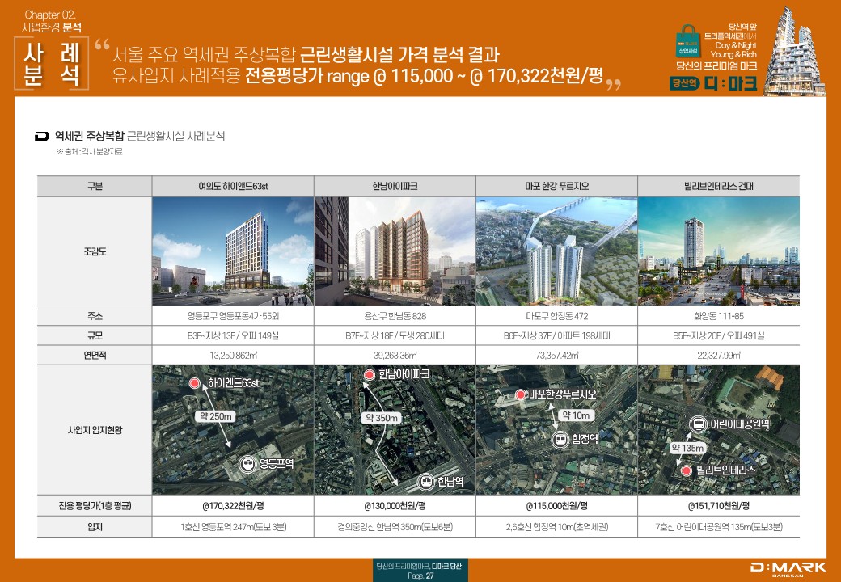Select price cell @130,000천원/평
Viewport: 841px width, 582px height.
[395, 506]
